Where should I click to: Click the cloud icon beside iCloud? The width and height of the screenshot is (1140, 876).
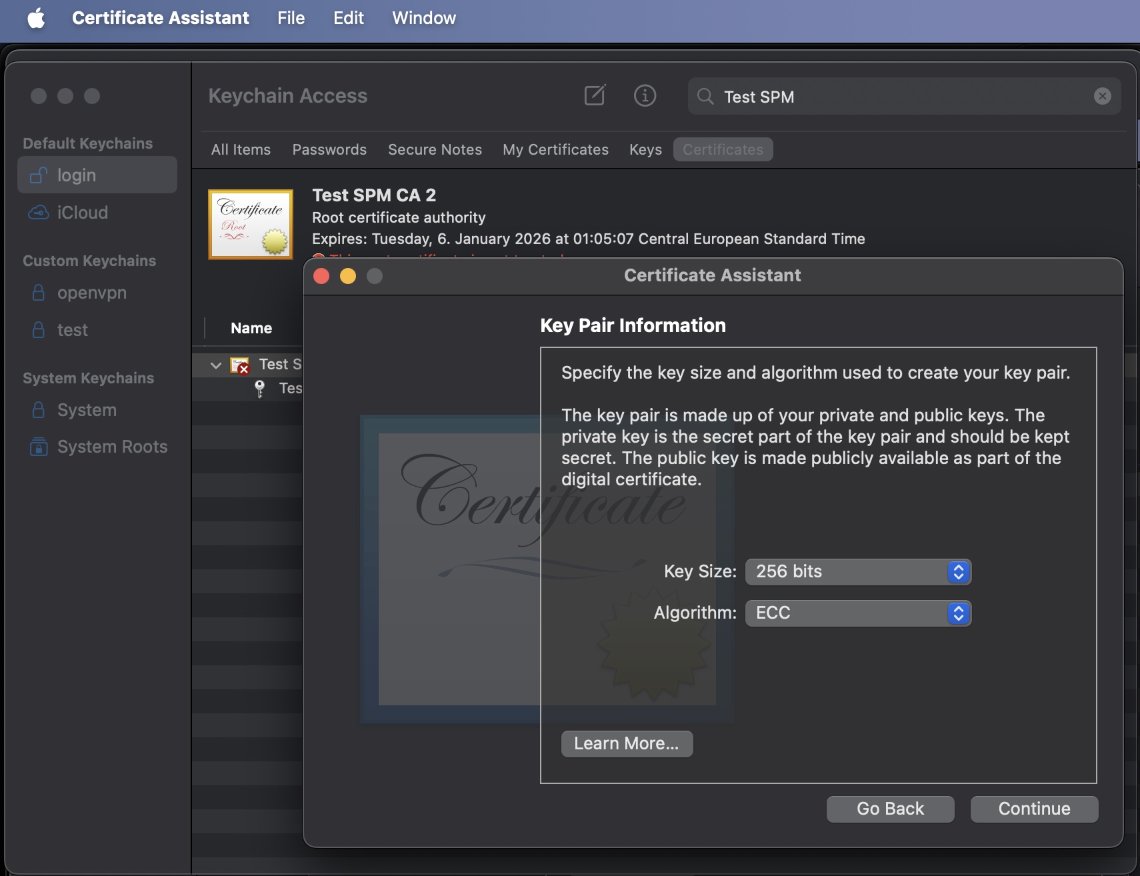[39, 213]
